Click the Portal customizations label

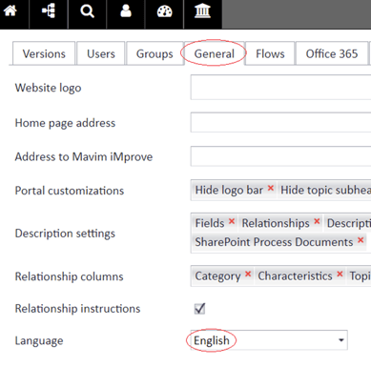70,191
